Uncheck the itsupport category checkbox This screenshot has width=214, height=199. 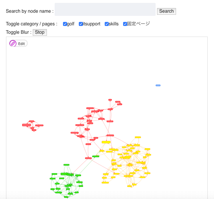click(x=81, y=24)
